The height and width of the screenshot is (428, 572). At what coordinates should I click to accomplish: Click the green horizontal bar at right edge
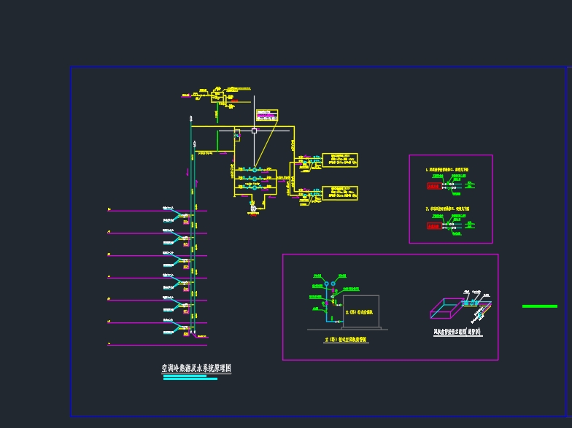[x=540, y=306]
